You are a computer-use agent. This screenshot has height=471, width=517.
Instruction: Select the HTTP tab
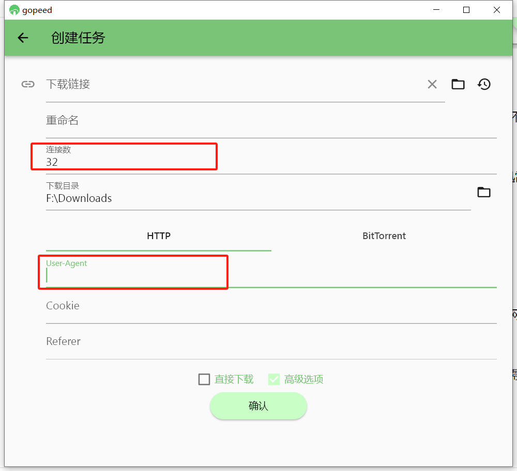158,236
